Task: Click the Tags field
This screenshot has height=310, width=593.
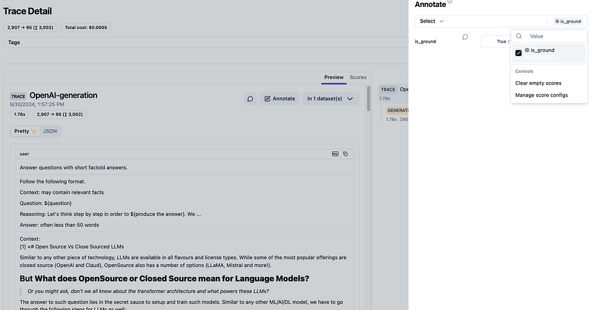Action: [x=206, y=42]
